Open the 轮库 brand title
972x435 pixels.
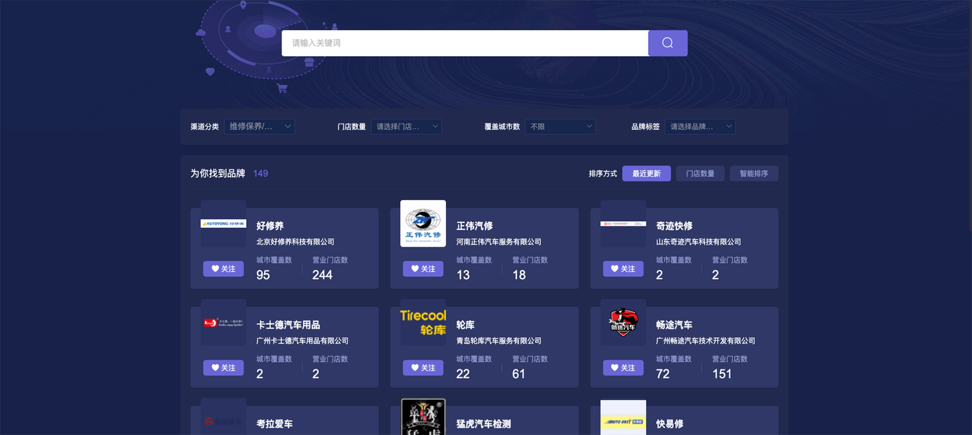465,325
